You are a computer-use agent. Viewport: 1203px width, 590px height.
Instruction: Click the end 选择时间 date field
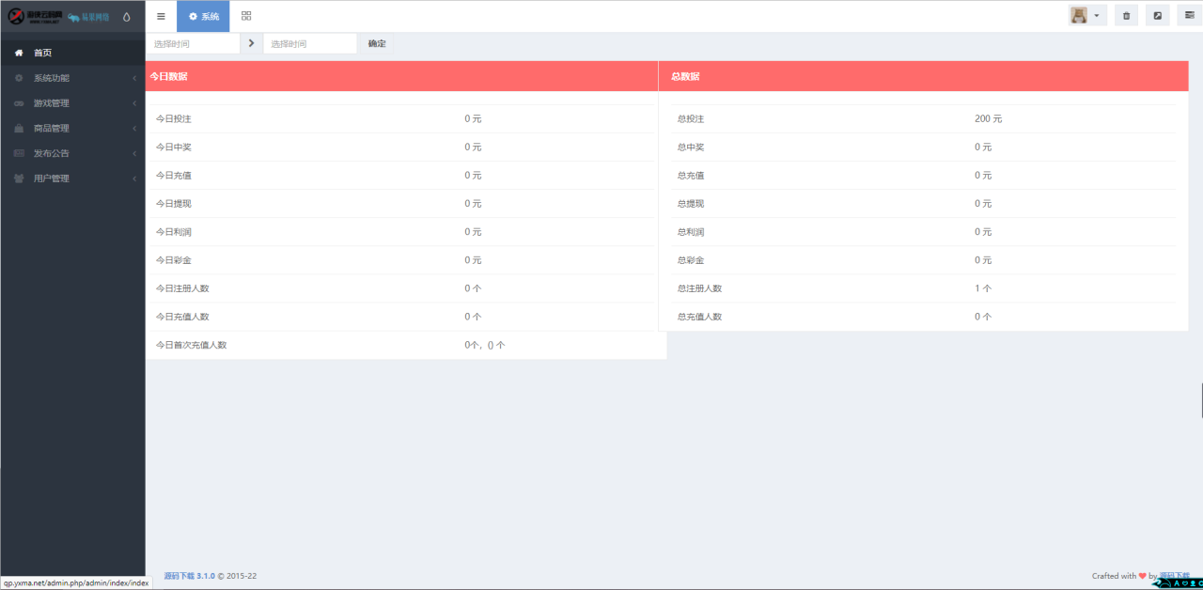(x=310, y=43)
